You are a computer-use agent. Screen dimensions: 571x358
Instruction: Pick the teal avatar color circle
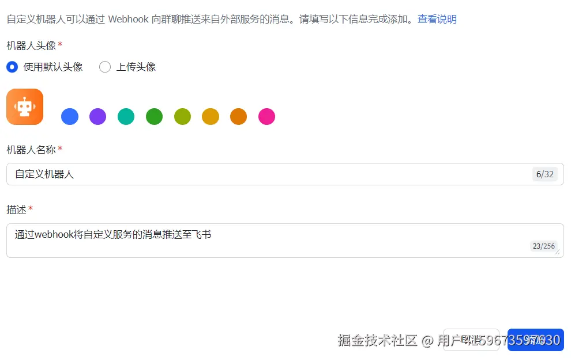click(126, 117)
